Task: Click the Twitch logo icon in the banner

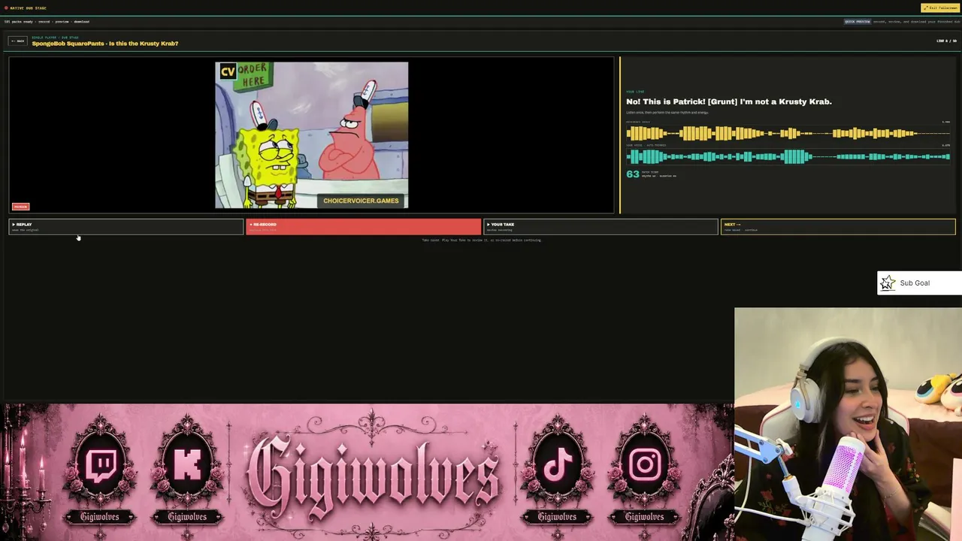Action: (101, 465)
